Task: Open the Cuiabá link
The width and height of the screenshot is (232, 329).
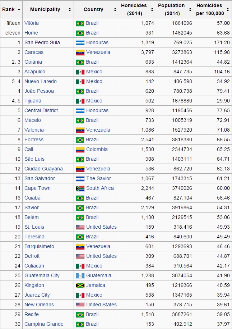Action: pos(32,198)
